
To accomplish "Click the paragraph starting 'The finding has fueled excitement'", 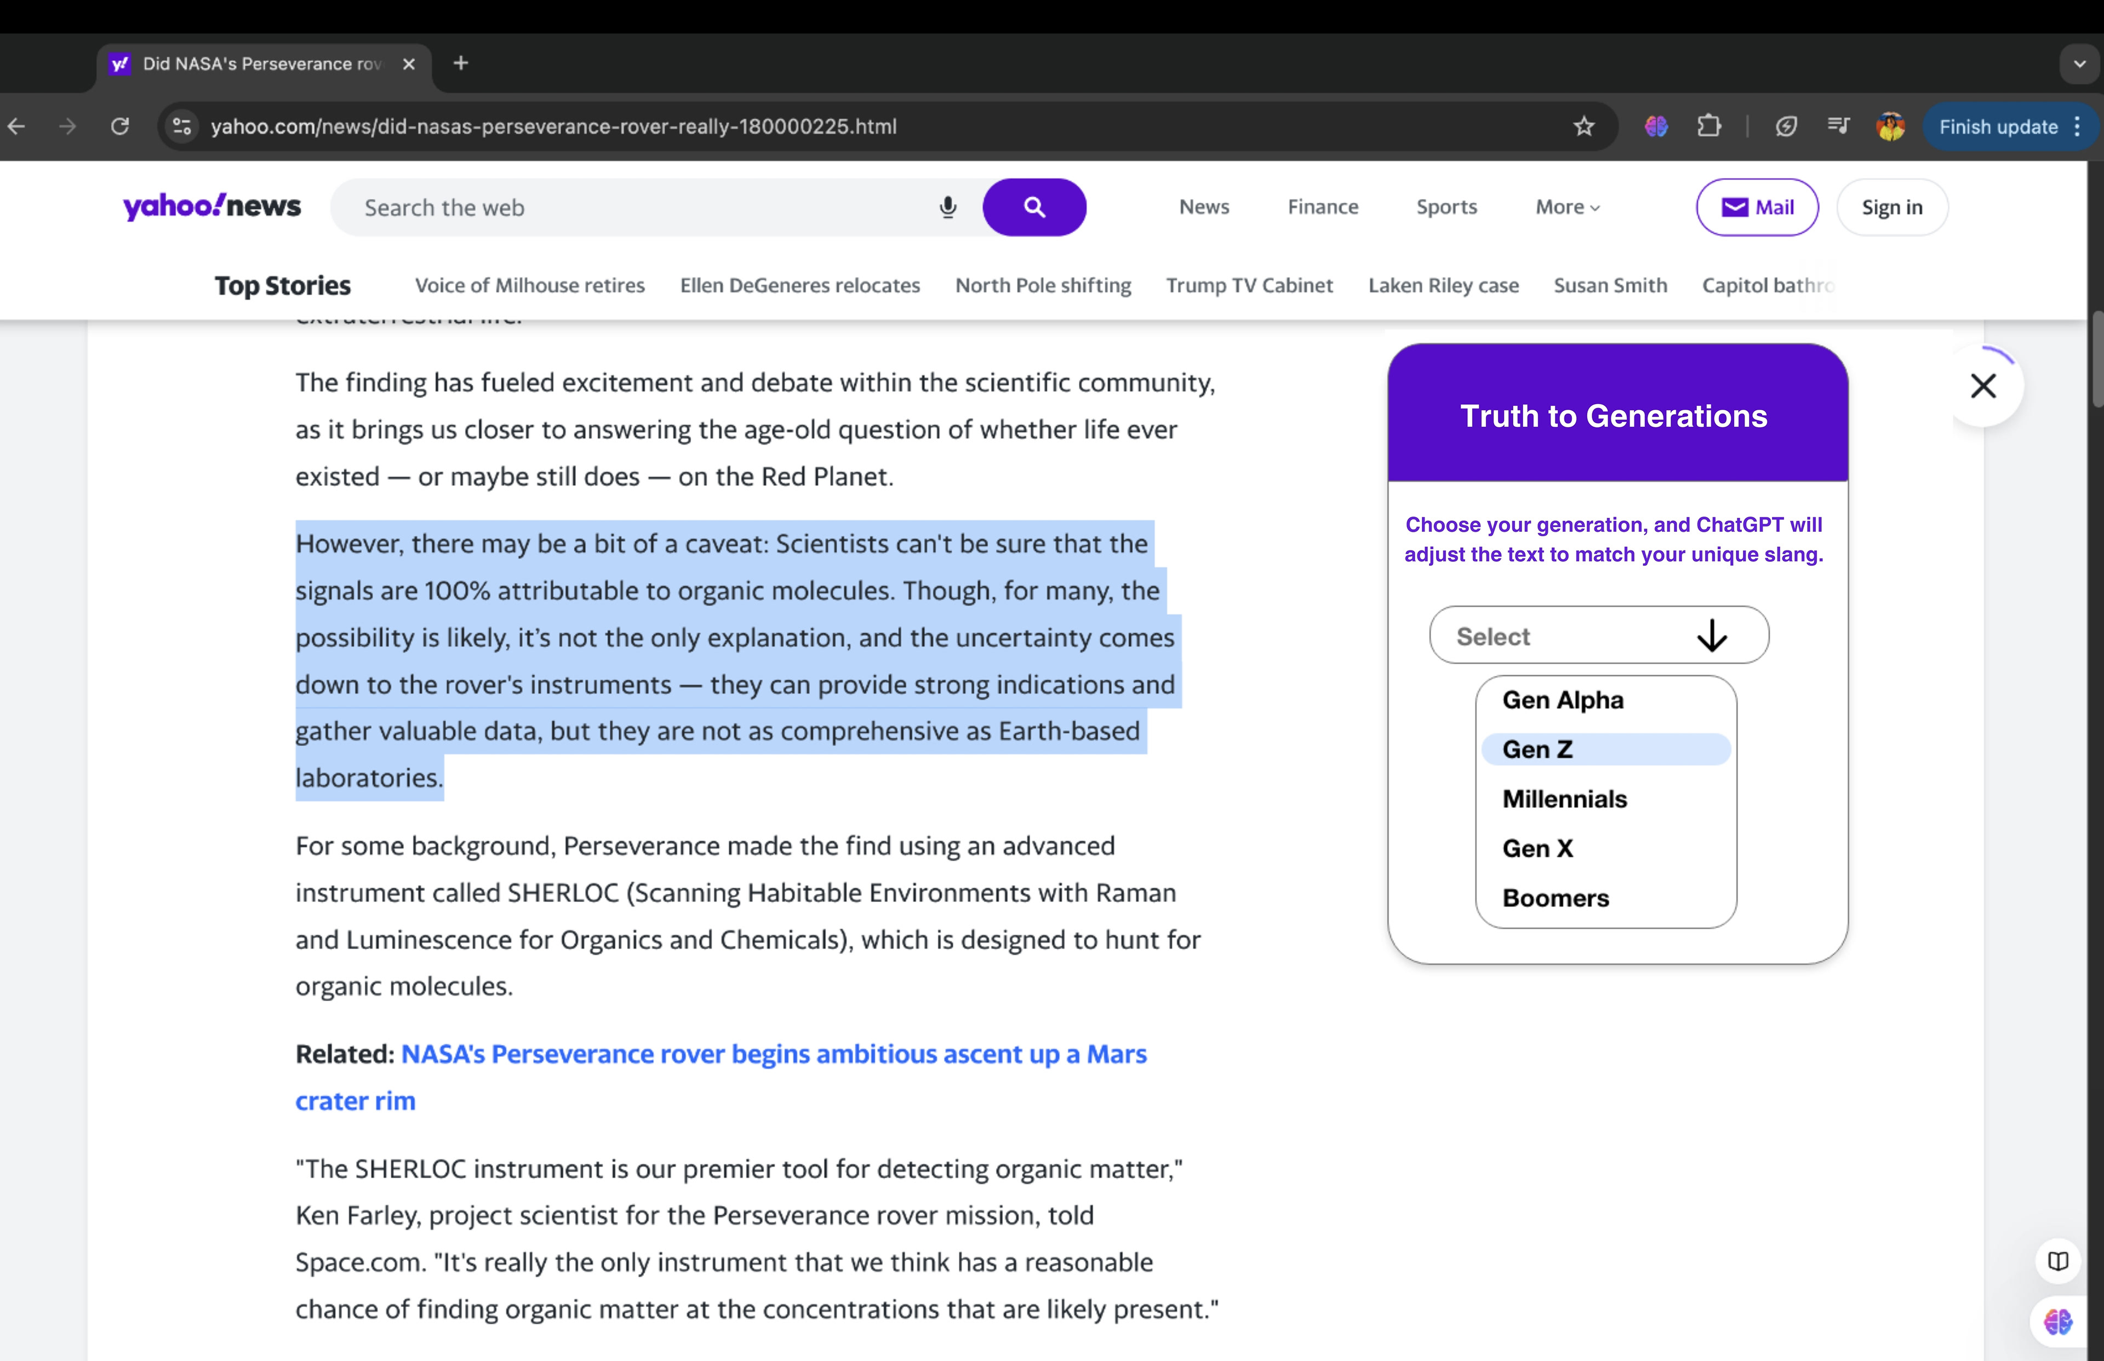I will (756, 429).
